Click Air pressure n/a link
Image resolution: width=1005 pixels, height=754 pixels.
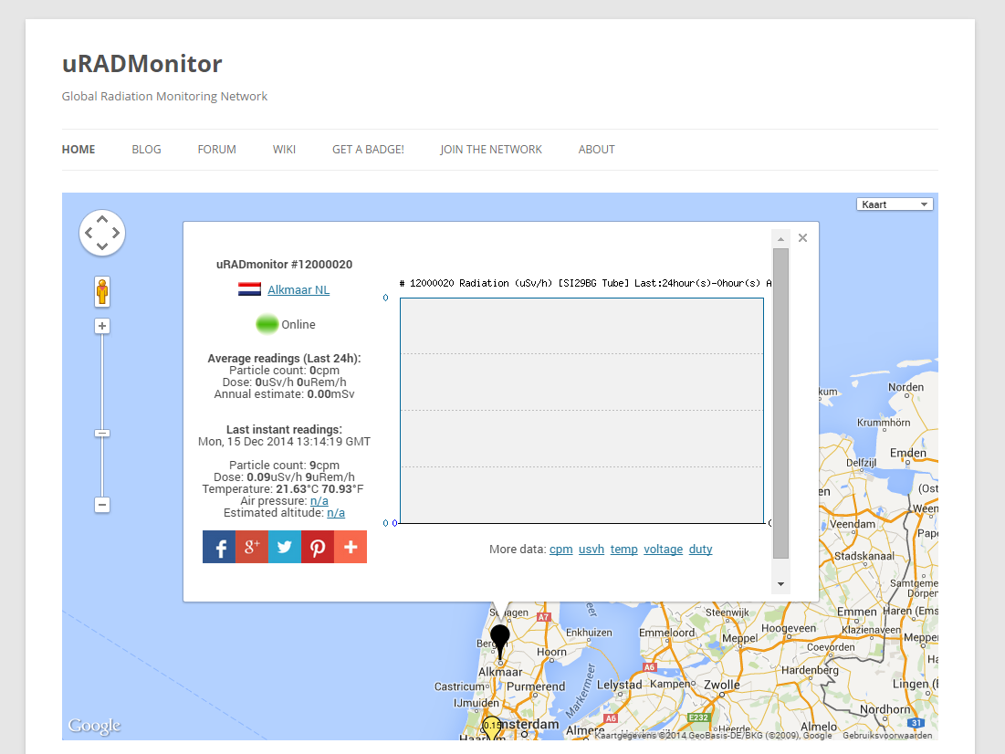tap(319, 501)
